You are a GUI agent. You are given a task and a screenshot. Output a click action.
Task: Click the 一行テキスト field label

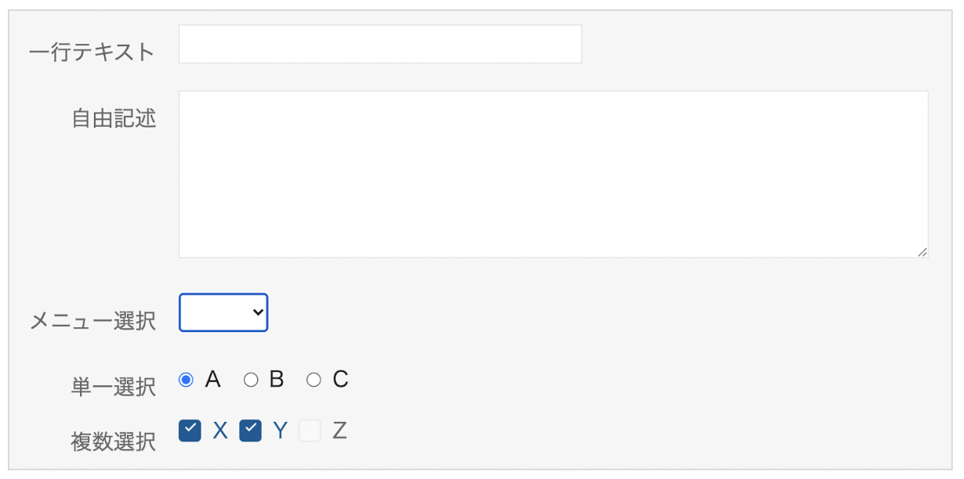pos(92,52)
